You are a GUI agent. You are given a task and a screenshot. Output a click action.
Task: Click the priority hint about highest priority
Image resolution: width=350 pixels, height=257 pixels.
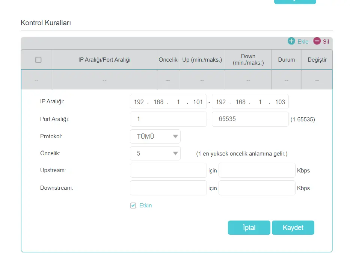pos(242,154)
